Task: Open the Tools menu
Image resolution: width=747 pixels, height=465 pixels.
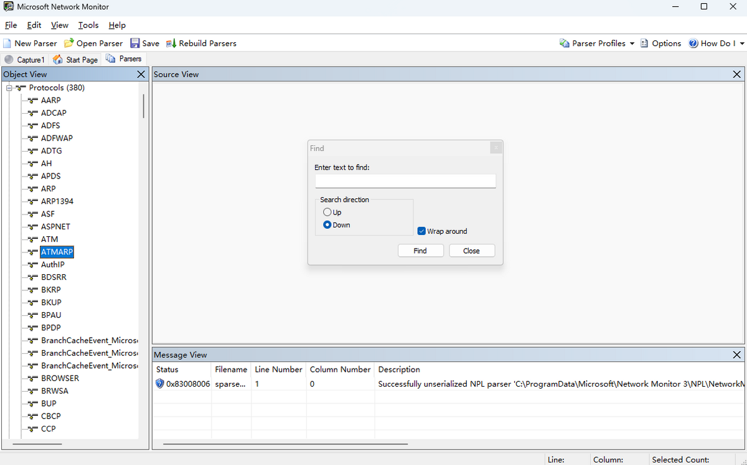Action: click(x=88, y=25)
